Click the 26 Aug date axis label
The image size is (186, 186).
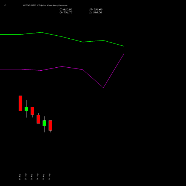(x=49, y=177)
